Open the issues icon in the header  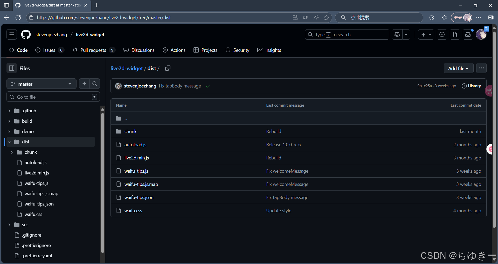tap(442, 34)
